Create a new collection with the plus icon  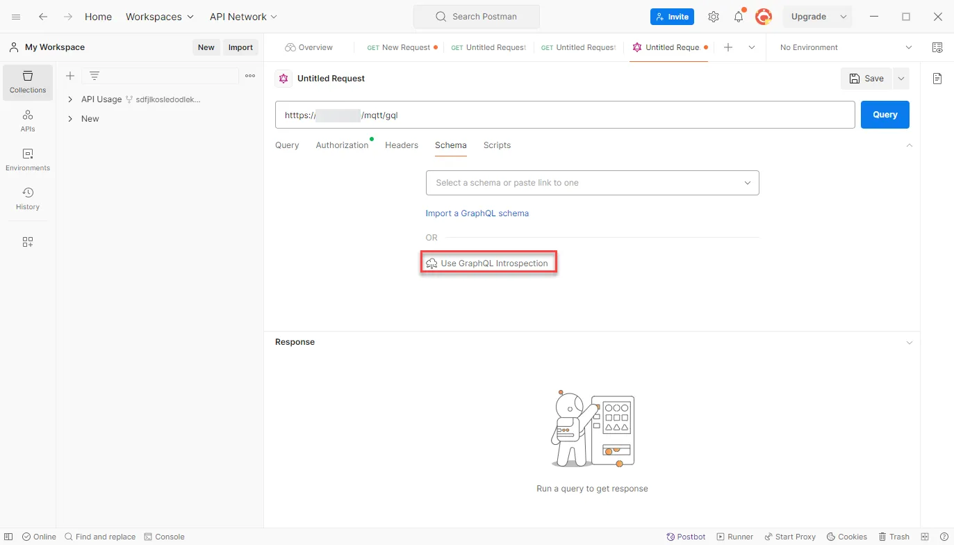point(70,76)
